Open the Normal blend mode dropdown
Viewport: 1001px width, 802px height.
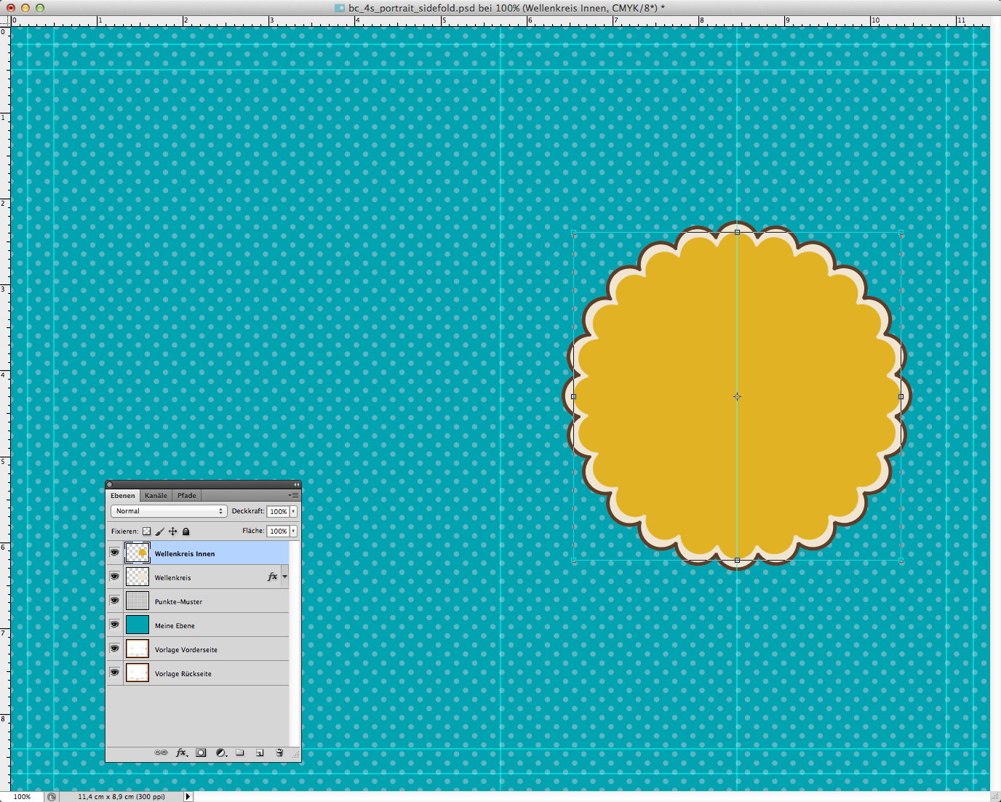point(169,511)
